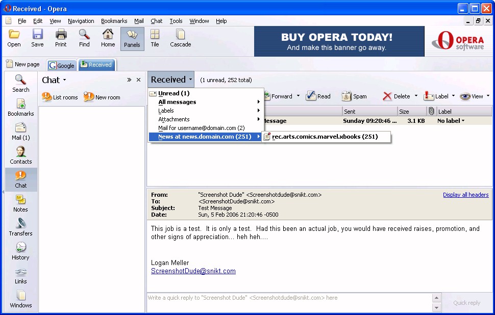Open rec.arts.comics.marvel.xbooks (251) newsgroup
The image size is (495, 315).
point(327,137)
